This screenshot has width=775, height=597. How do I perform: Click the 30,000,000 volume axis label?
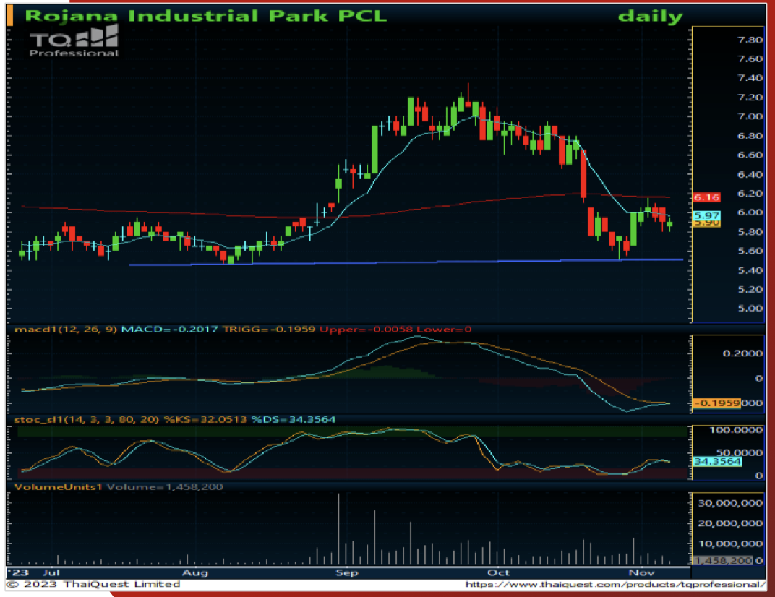click(730, 503)
